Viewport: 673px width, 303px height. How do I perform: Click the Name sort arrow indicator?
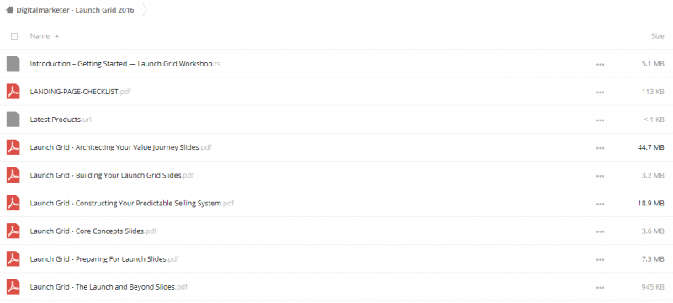[x=56, y=36]
